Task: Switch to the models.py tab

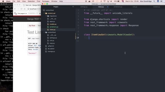Action: coord(156,7)
